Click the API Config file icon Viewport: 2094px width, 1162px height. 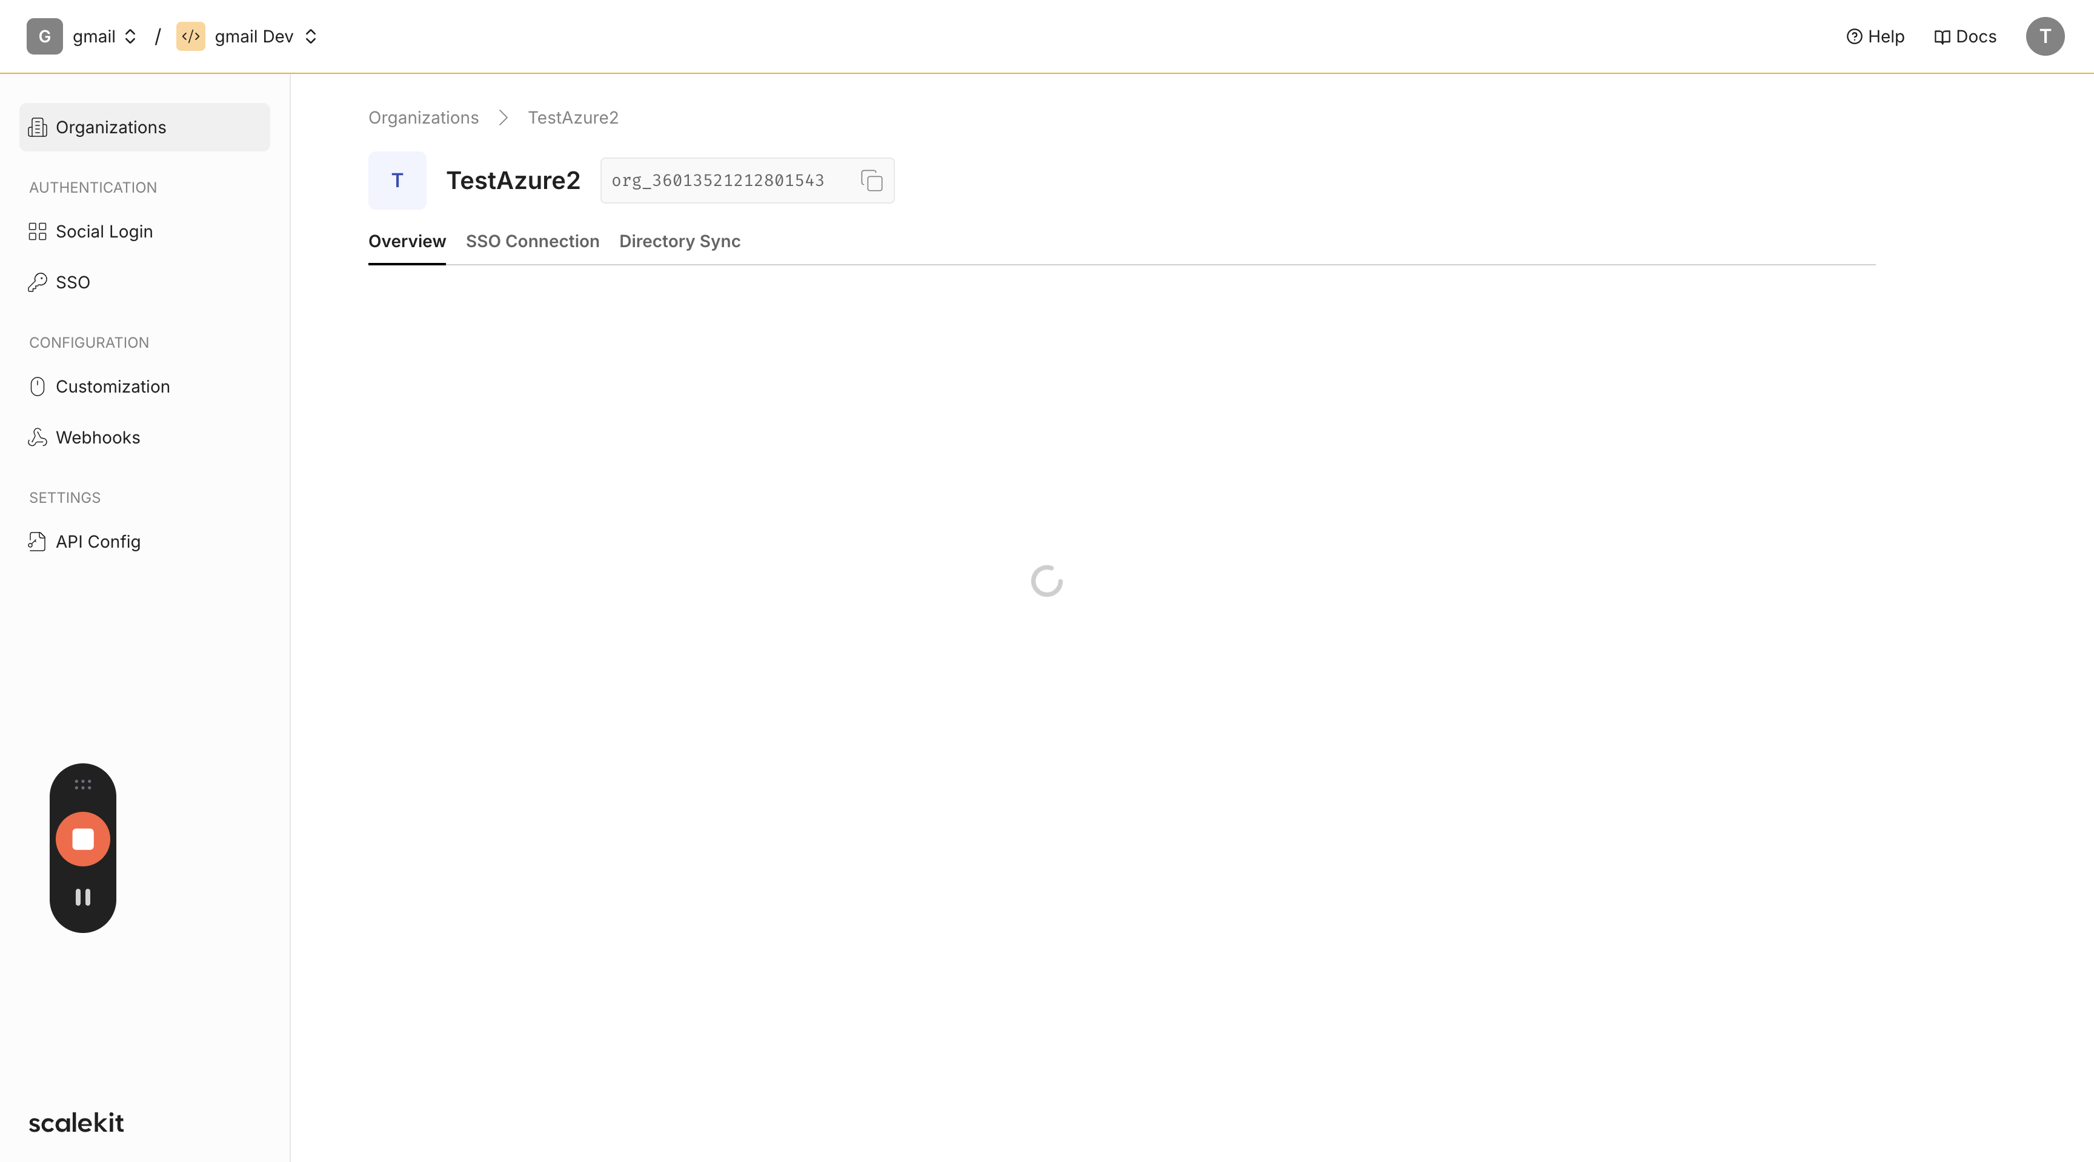click(38, 542)
